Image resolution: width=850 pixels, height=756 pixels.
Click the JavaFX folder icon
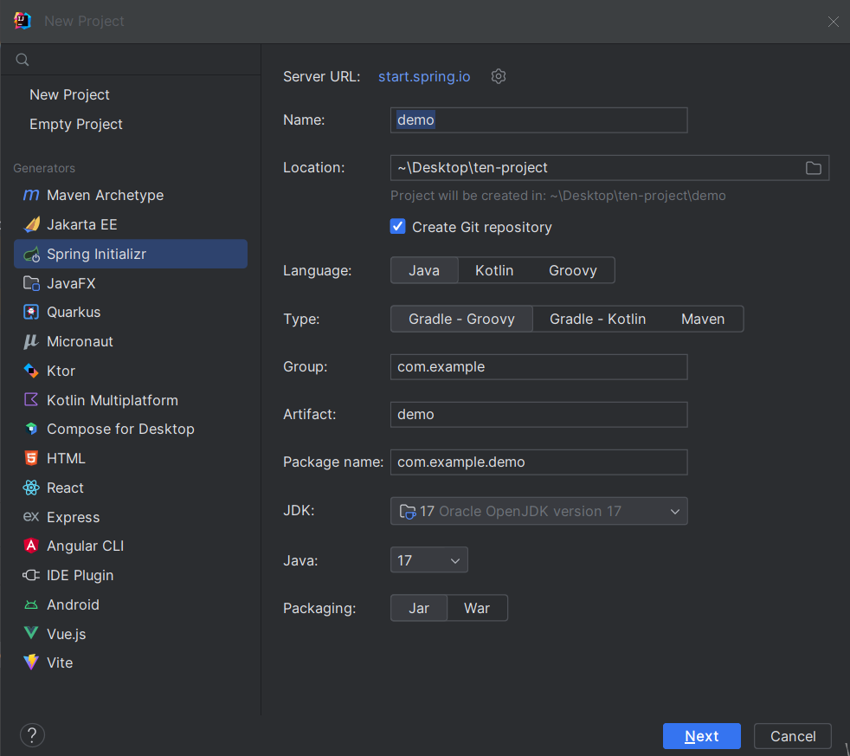[x=31, y=283]
